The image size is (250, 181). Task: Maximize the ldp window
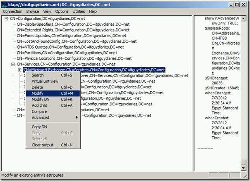pos(237,4)
